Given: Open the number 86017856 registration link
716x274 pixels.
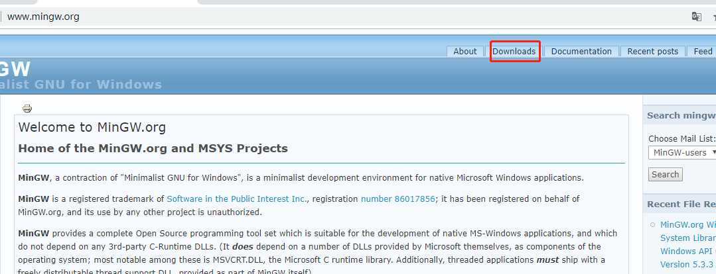Looking at the screenshot, I should click(x=397, y=199).
